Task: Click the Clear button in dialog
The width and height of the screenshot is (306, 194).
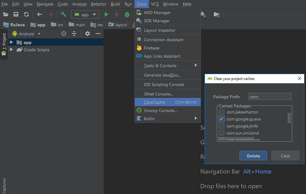Action: (x=285, y=156)
